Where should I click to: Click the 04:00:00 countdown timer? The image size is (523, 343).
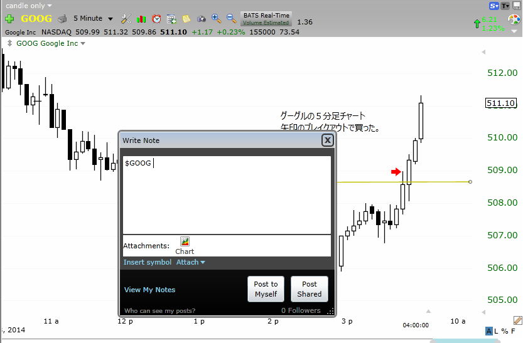click(x=416, y=325)
